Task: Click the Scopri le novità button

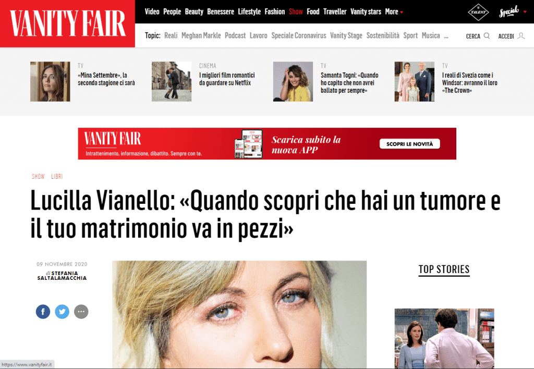Action: pyautogui.click(x=410, y=144)
